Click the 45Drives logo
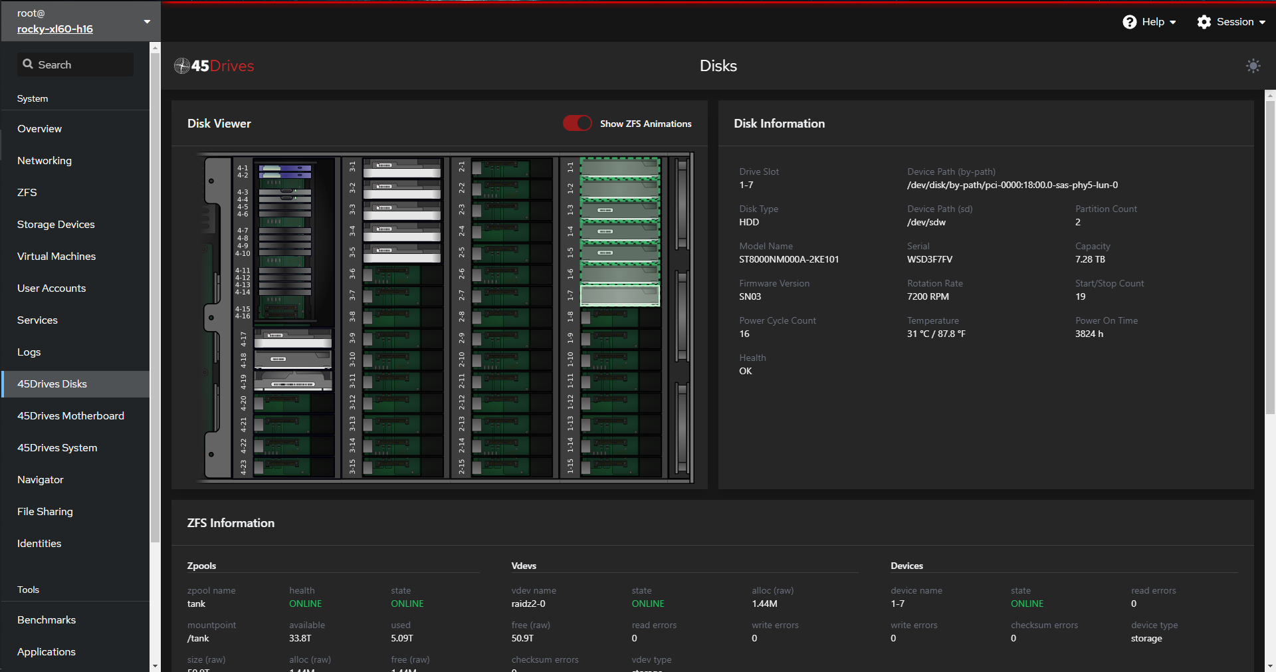The height and width of the screenshot is (672, 1276). 214,66
